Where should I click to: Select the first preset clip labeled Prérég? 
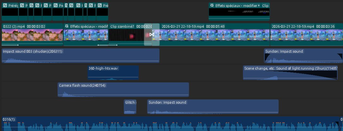(10, 12)
